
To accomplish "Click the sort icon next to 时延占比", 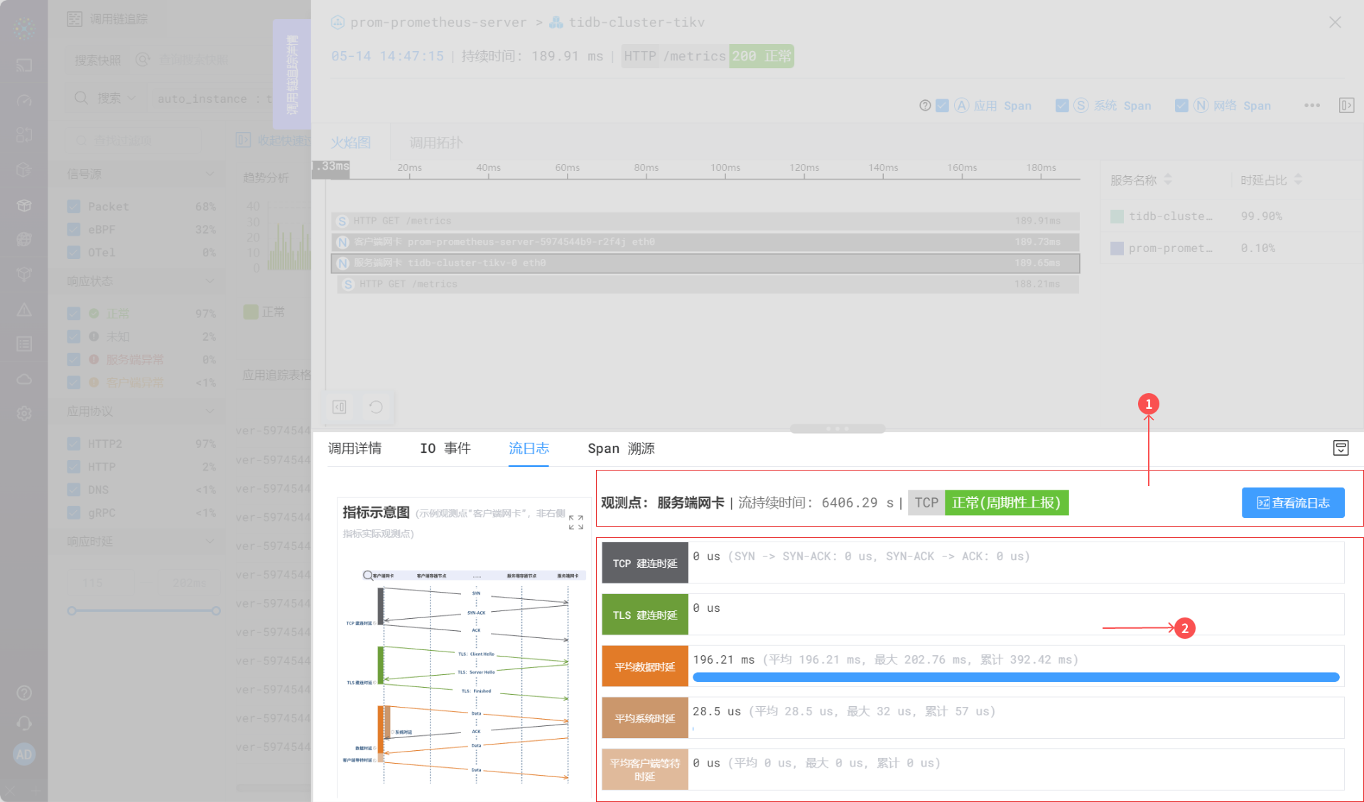I will [1298, 180].
